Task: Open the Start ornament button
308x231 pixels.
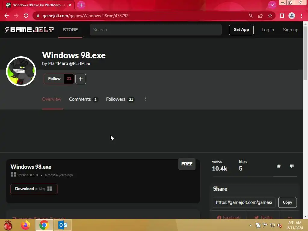Action: (x=8, y=225)
